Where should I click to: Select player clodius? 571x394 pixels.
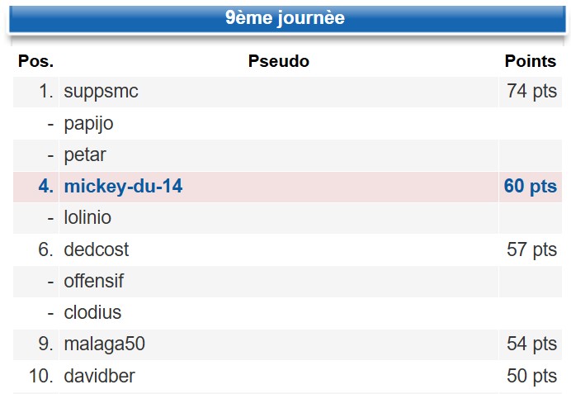point(92,313)
